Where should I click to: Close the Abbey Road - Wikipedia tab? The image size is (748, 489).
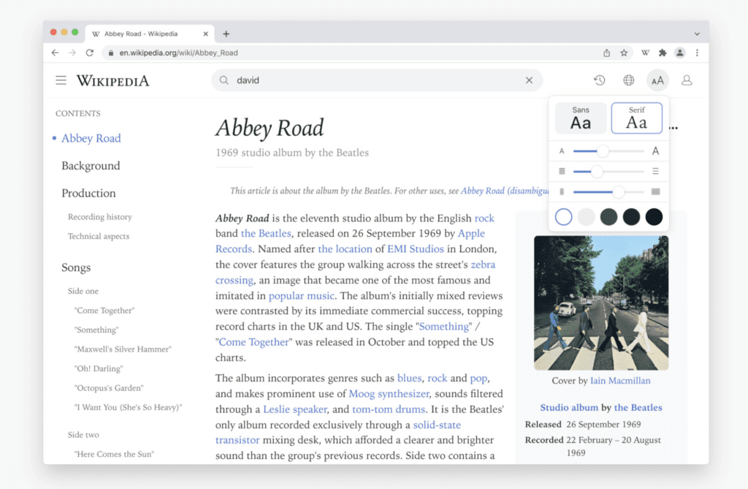click(x=205, y=34)
